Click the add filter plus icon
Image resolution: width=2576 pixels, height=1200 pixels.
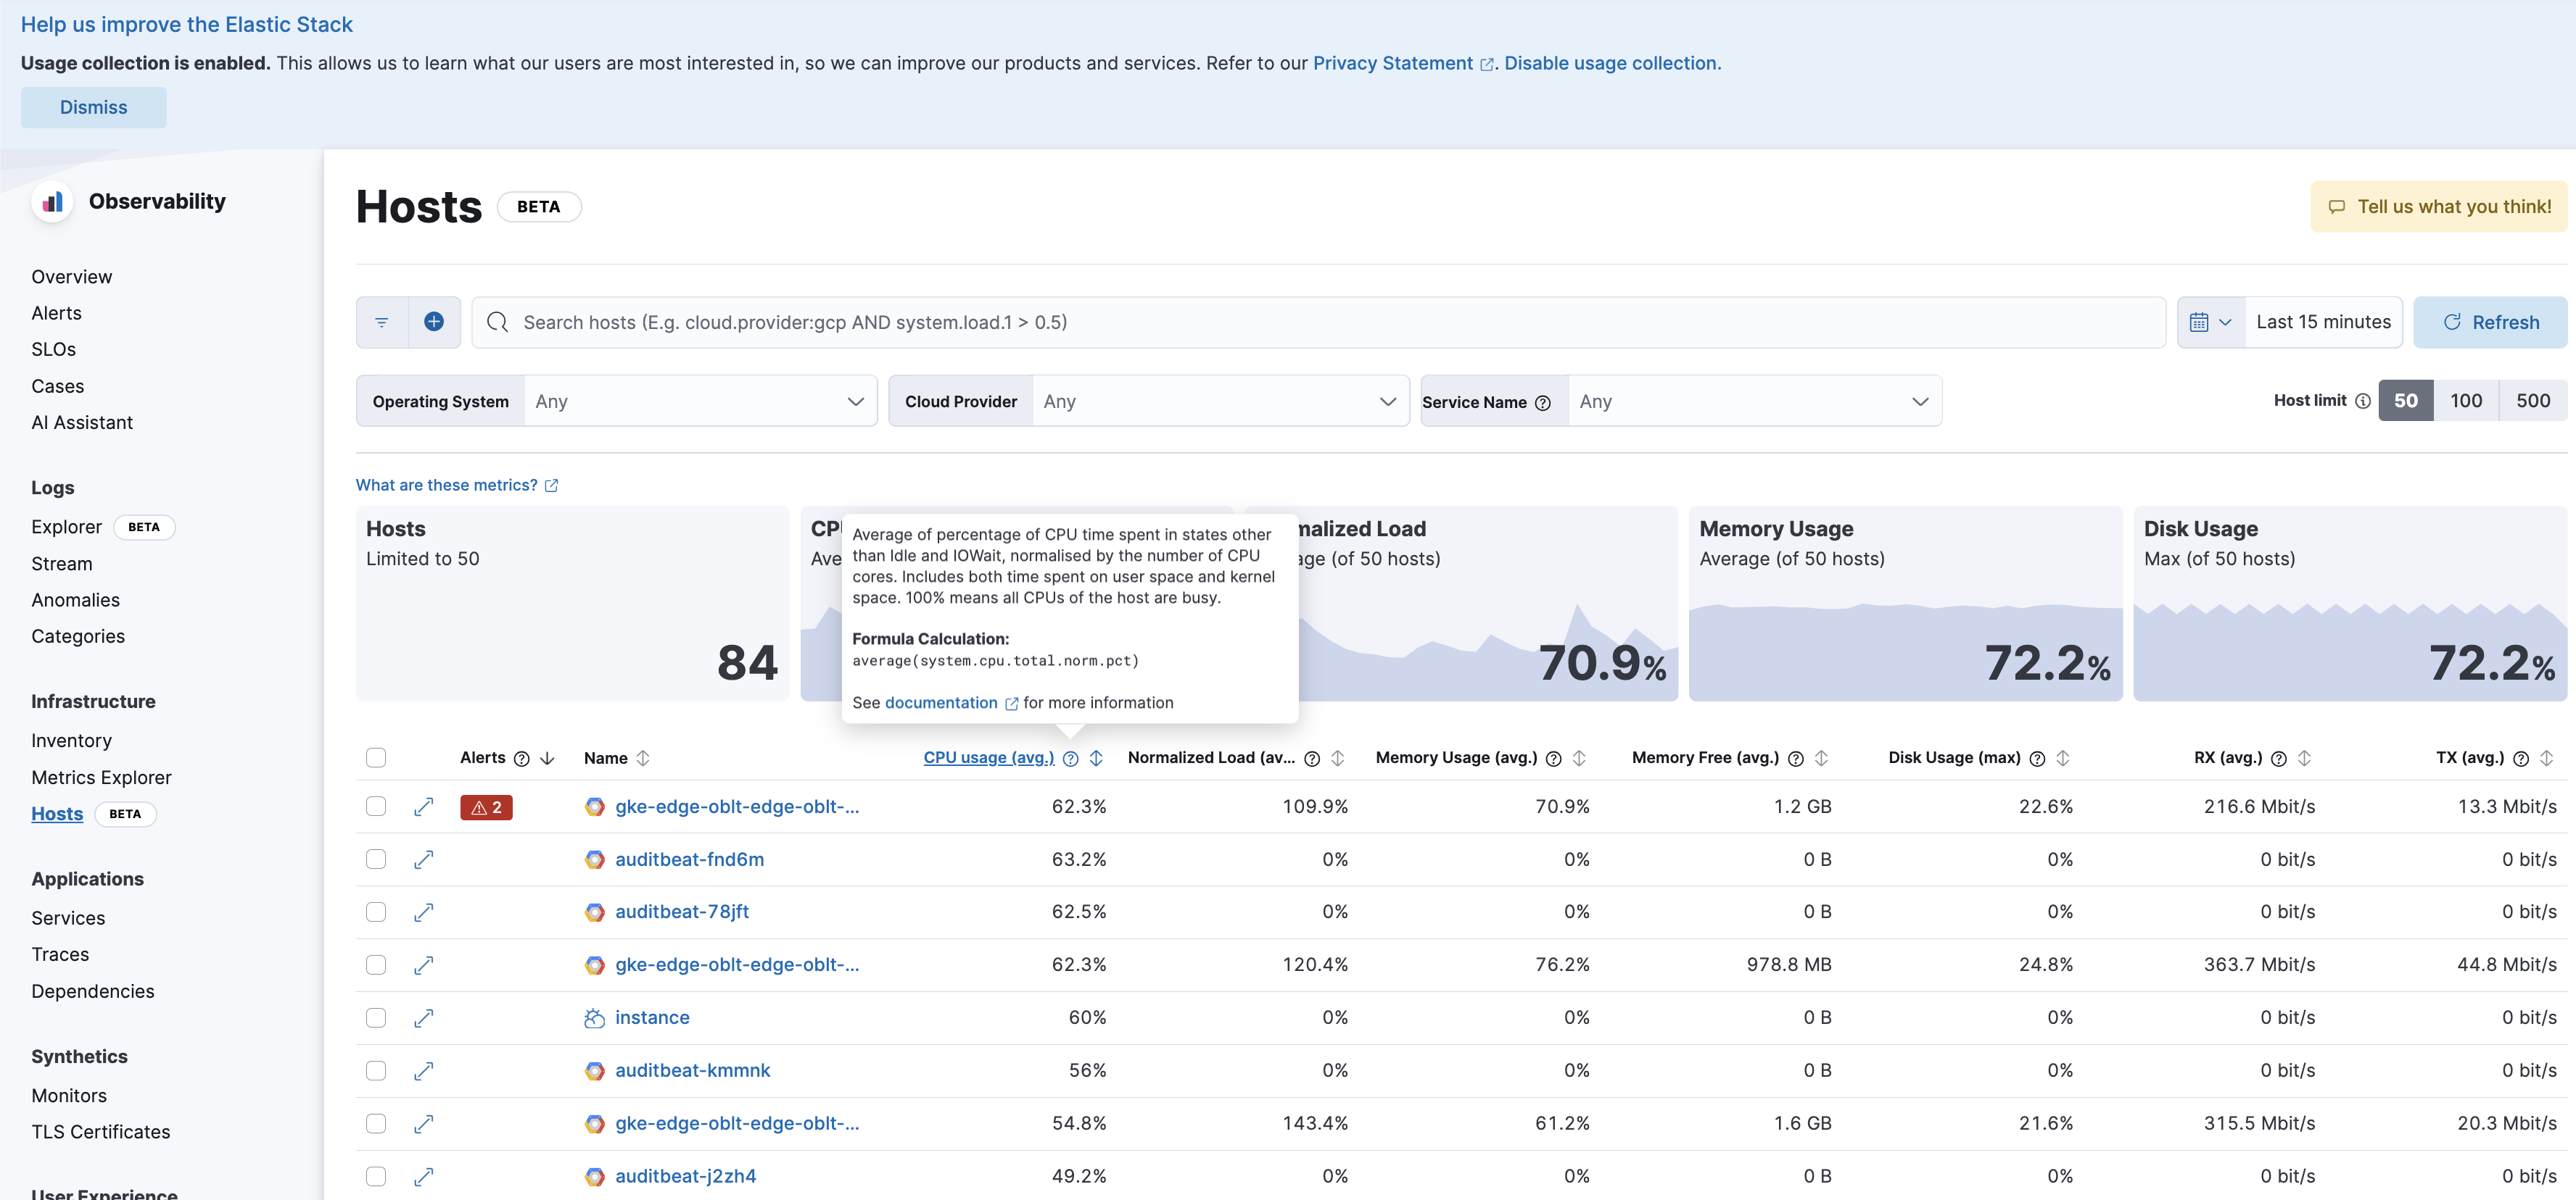point(434,322)
